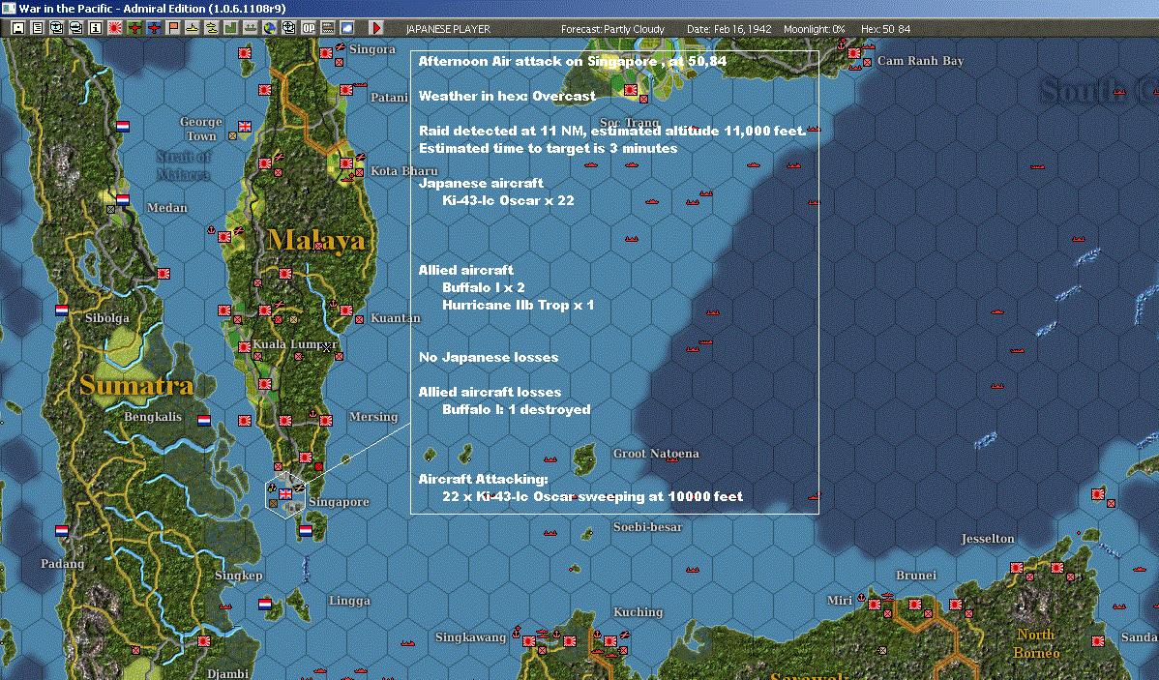Click the Brunei map label
The image size is (1159, 680).
(916, 575)
